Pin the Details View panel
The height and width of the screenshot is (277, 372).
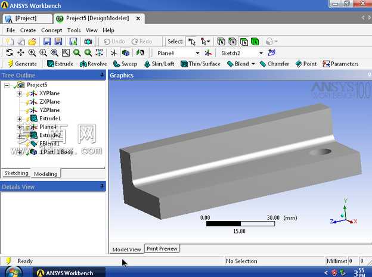click(102, 186)
